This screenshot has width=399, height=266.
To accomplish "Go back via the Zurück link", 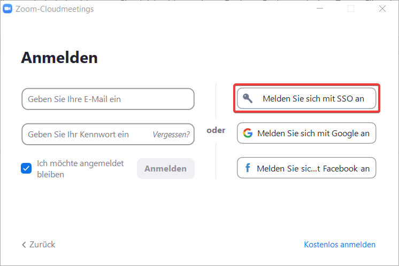I will [x=39, y=245].
